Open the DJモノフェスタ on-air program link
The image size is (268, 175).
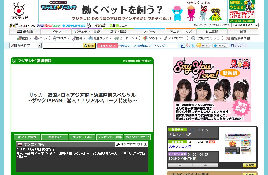(x=179, y=147)
